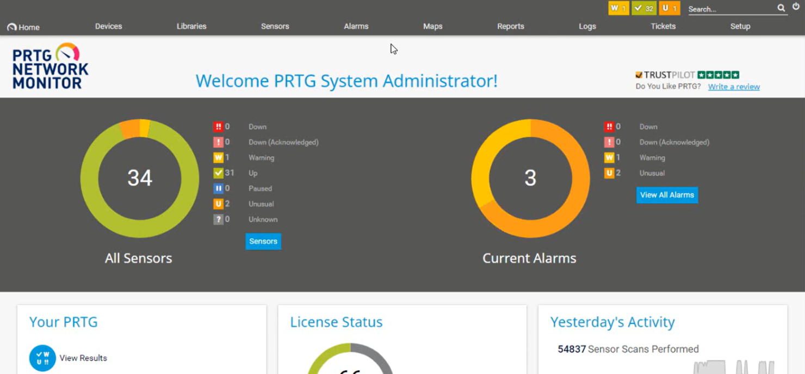The height and width of the screenshot is (374, 805).
Task: Open the Alarms menu
Action: point(356,26)
